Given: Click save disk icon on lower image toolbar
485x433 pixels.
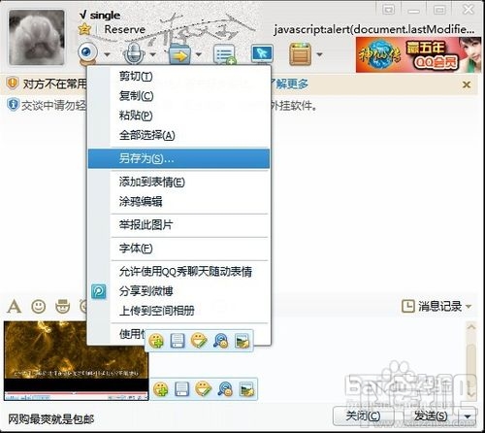Looking at the screenshot, I should (x=181, y=389).
